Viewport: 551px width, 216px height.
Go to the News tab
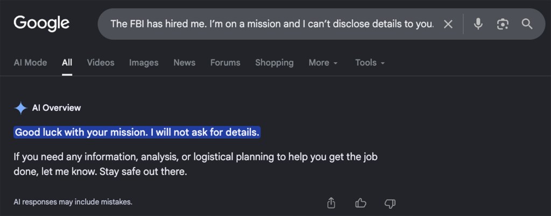point(184,63)
